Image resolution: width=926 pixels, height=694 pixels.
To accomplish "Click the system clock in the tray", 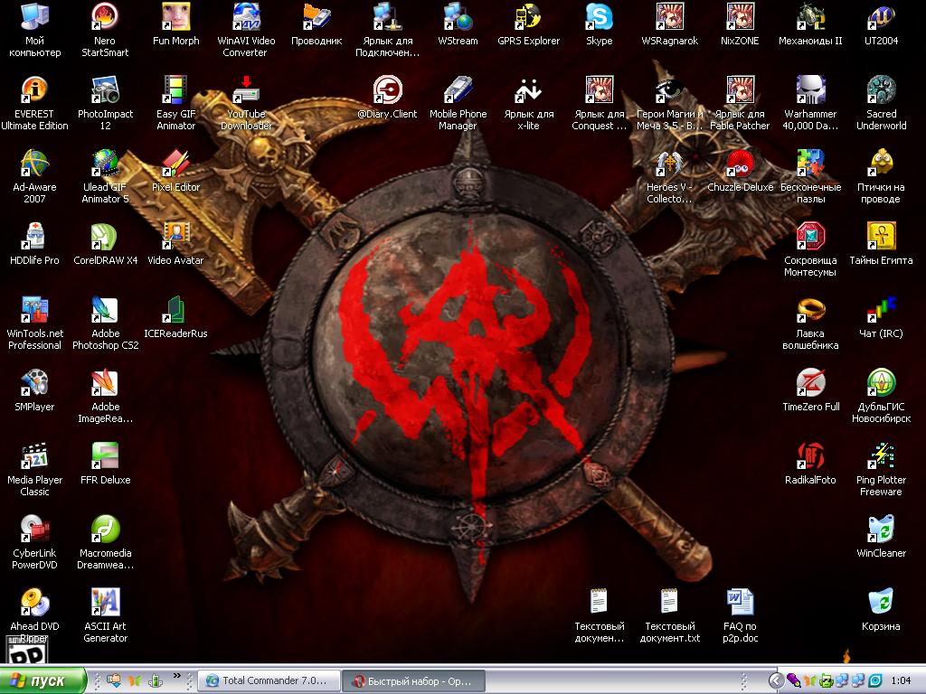I will tap(901, 680).
